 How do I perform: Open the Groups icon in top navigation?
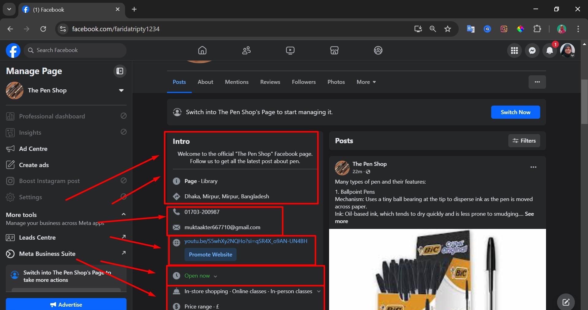(378, 50)
